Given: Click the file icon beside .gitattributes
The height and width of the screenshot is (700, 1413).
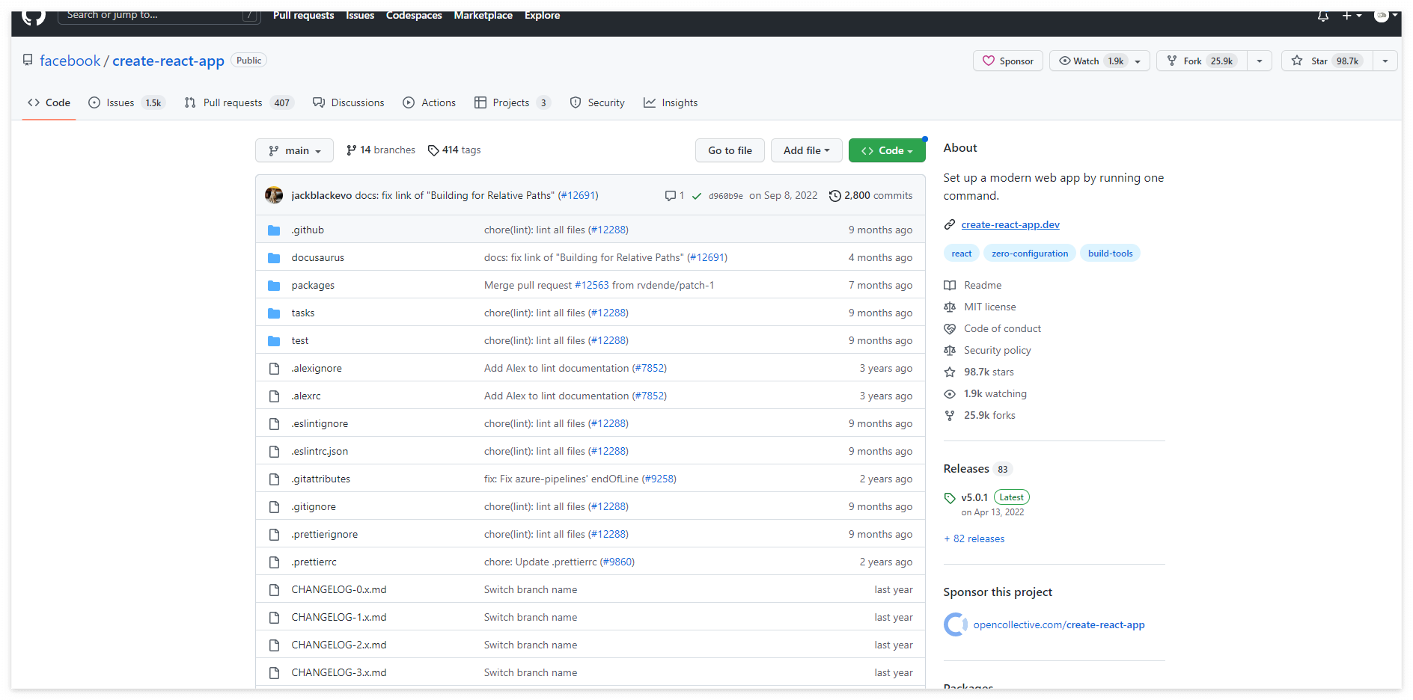Looking at the screenshot, I should [x=274, y=479].
